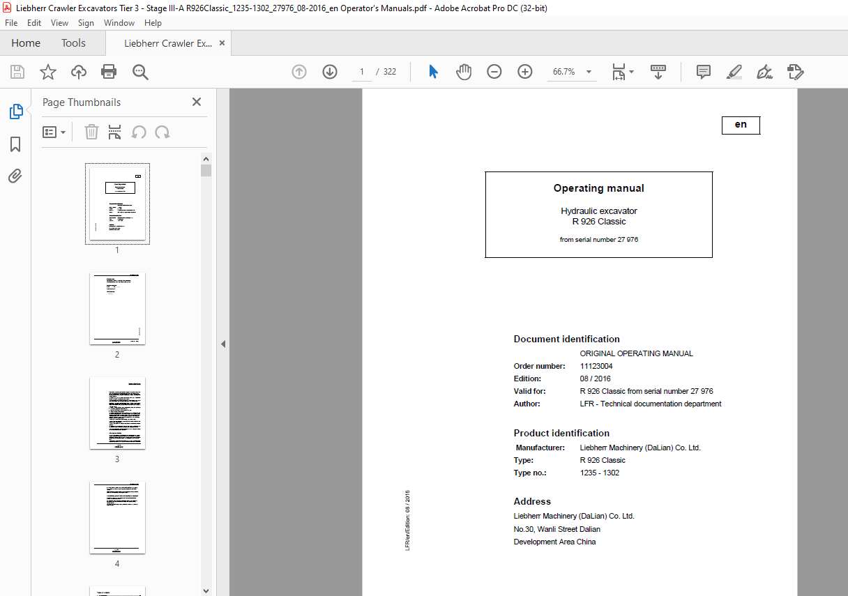
Task: Click the stamp/send document tool icon
Action: (796, 72)
